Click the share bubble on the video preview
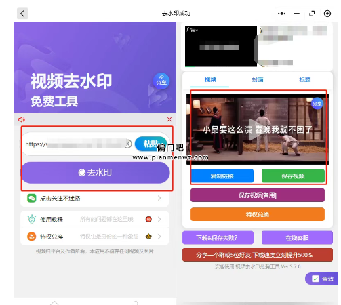The height and width of the screenshot is (305, 341). (317, 104)
